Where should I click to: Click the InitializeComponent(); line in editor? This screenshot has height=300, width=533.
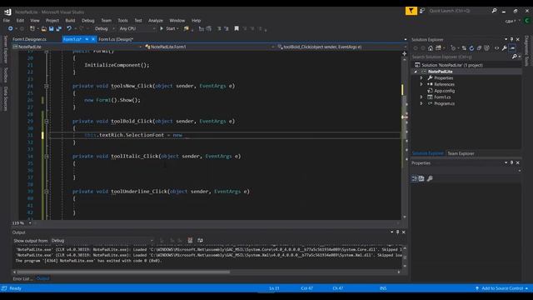[117, 65]
